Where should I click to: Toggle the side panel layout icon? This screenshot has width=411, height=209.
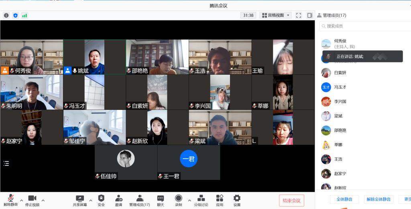[x=309, y=16]
